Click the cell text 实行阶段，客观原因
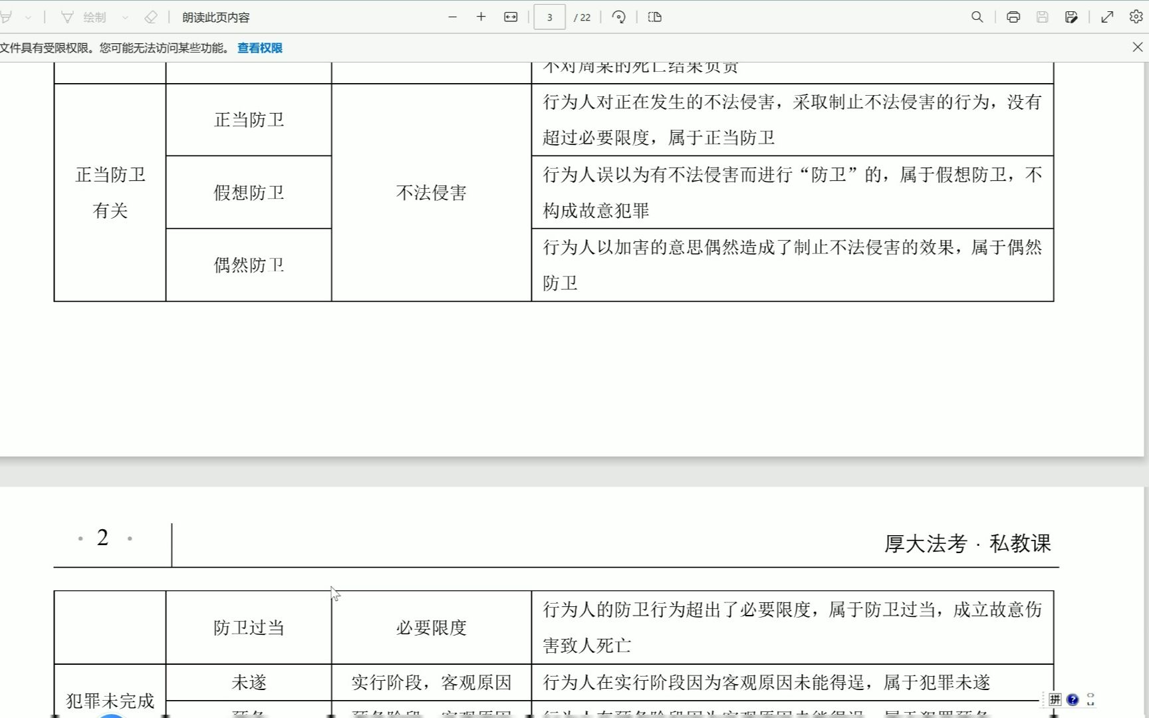The width and height of the screenshot is (1149, 718). pyautogui.click(x=432, y=682)
